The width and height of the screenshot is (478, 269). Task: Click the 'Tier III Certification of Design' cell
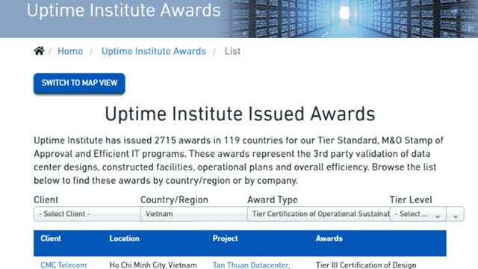pos(366,265)
